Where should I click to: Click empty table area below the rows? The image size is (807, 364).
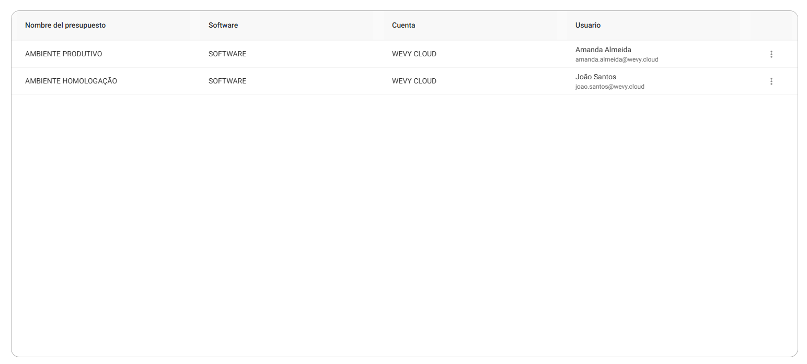(x=405, y=224)
